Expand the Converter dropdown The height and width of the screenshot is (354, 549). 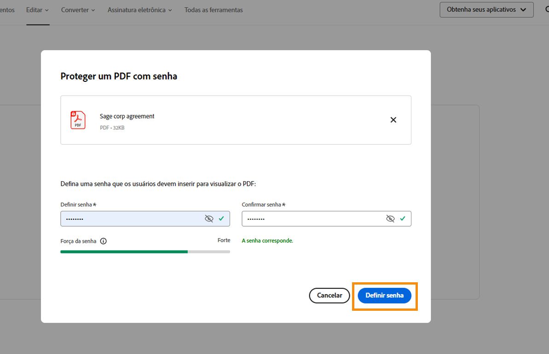tap(77, 10)
